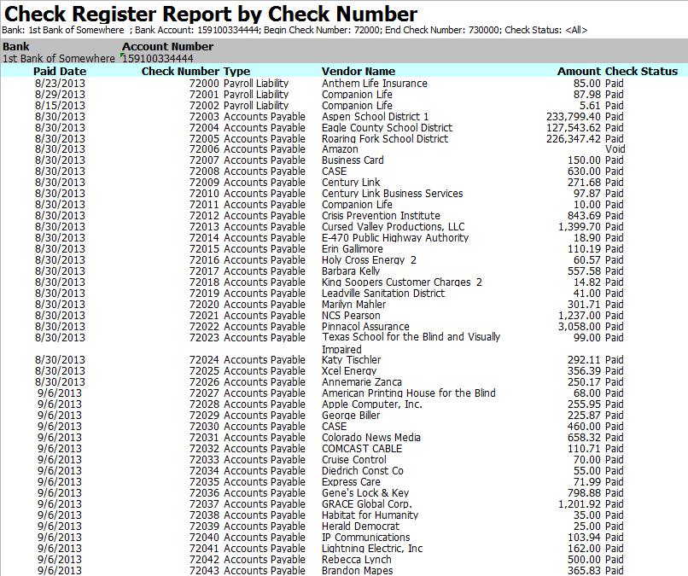The height and width of the screenshot is (576, 688).
Task: Click the Check Number column header
Action: pos(180,72)
